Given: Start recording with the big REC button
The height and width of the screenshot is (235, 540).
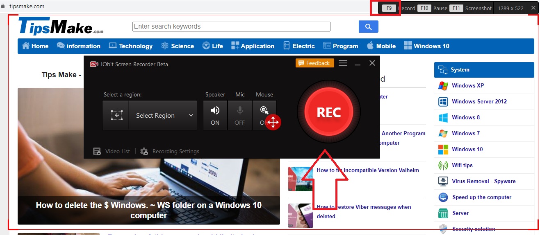Looking at the screenshot, I should click(328, 112).
